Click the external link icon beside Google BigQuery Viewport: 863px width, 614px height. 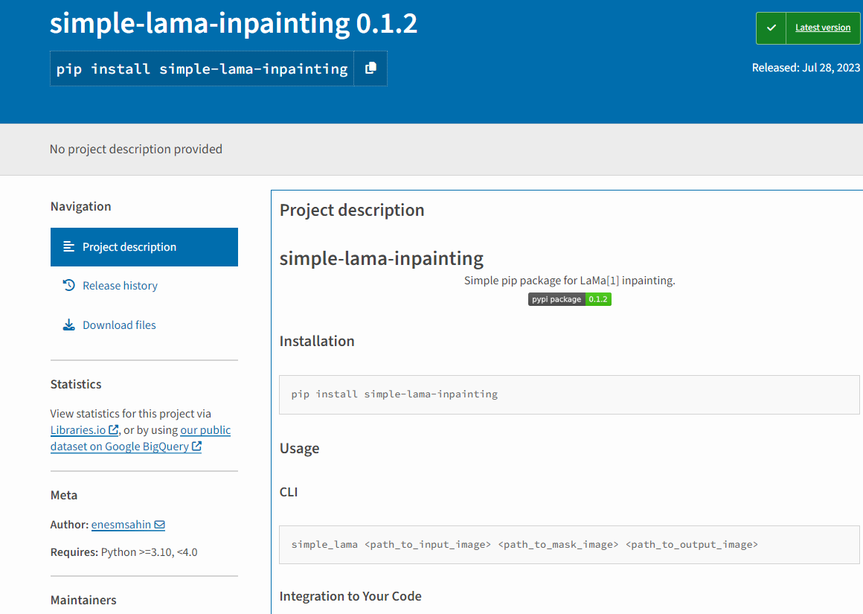click(x=197, y=446)
